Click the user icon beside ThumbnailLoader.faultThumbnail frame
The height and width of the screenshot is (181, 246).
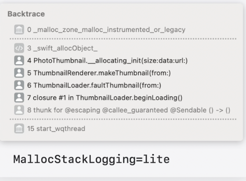pos(19,85)
